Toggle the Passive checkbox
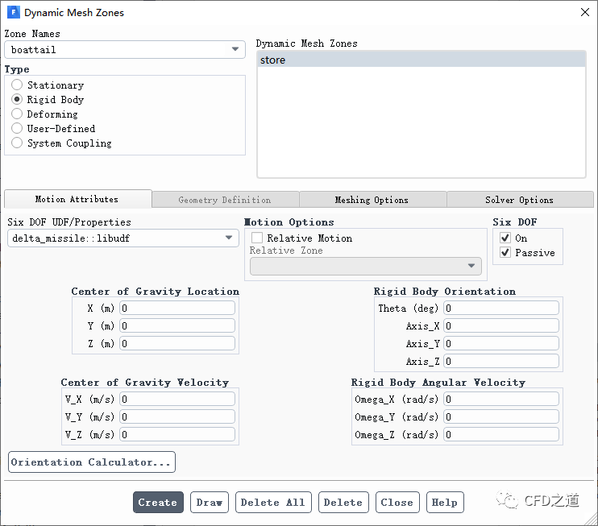 (505, 252)
